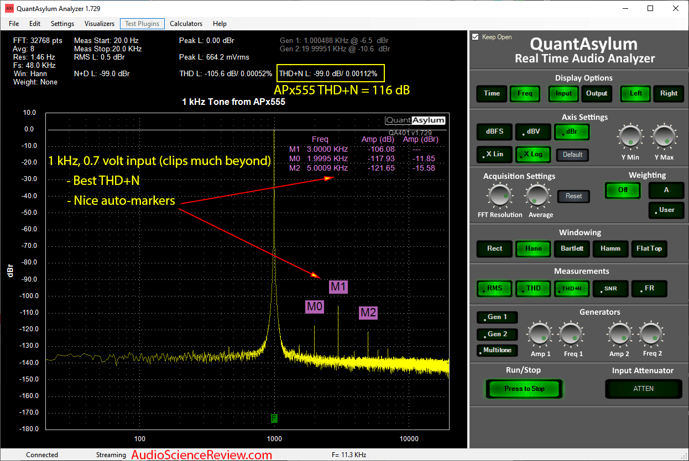This screenshot has width=689, height=461.
Task: Switch the X axis to X Lin
Action: point(494,155)
